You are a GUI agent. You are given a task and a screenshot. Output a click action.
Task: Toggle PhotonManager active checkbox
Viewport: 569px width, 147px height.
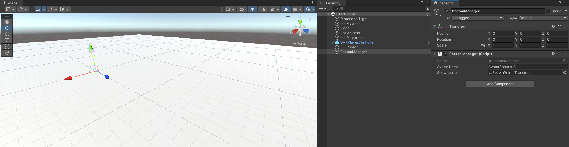point(447,11)
